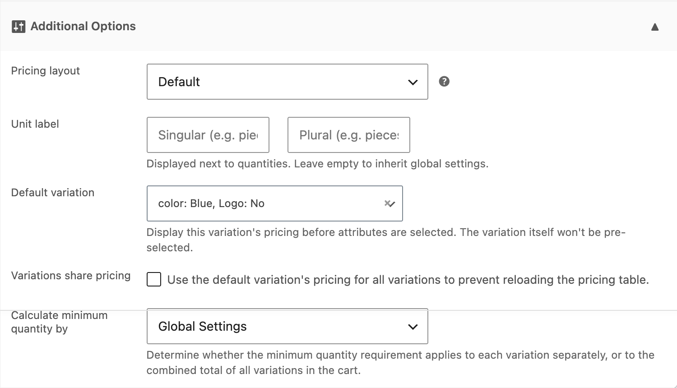
Task: Focus the Singular unit label field
Action: click(x=208, y=135)
